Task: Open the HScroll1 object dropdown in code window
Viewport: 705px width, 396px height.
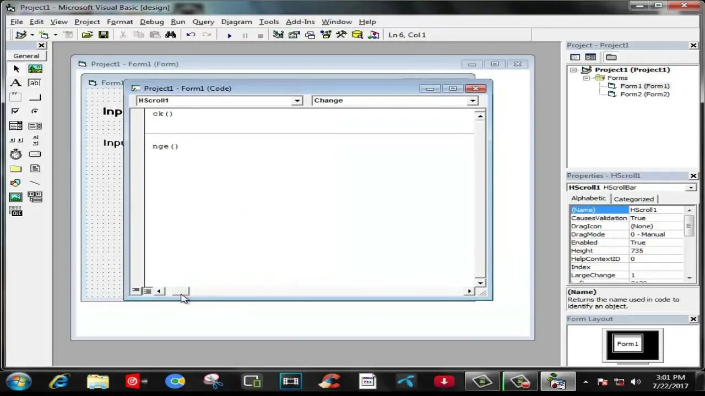Action: [x=297, y=101]
